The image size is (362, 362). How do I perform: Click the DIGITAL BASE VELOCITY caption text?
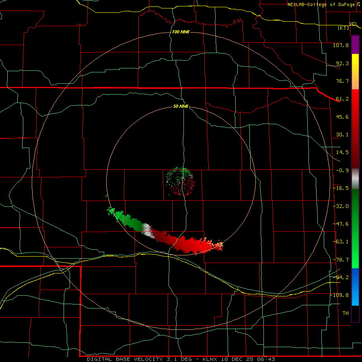tap(125, 359)
